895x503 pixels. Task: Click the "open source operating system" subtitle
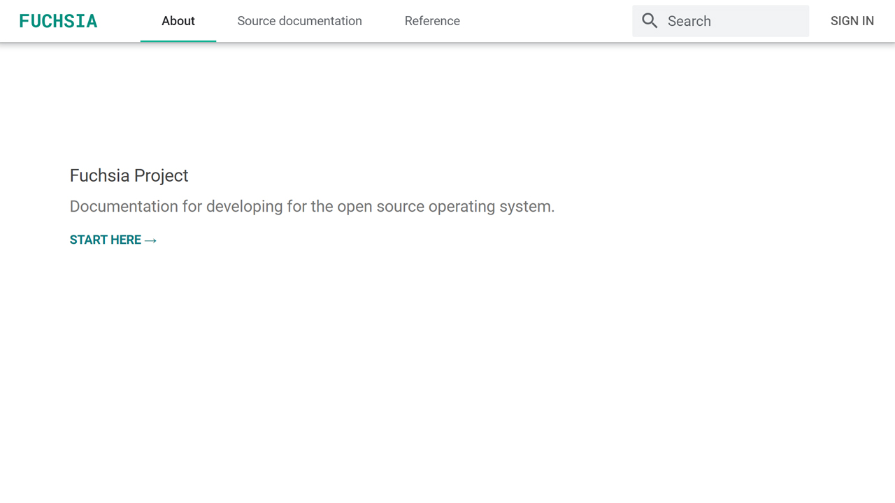coord(445,207)
